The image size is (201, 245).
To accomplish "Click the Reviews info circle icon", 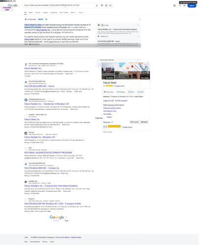I will [x=112, y=122].
